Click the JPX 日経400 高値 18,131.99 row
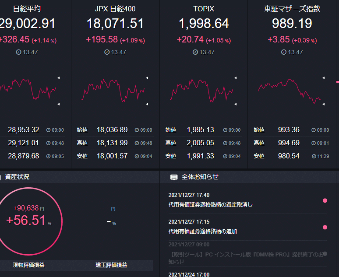Viewport: 339px width, 277px height. 115,143
